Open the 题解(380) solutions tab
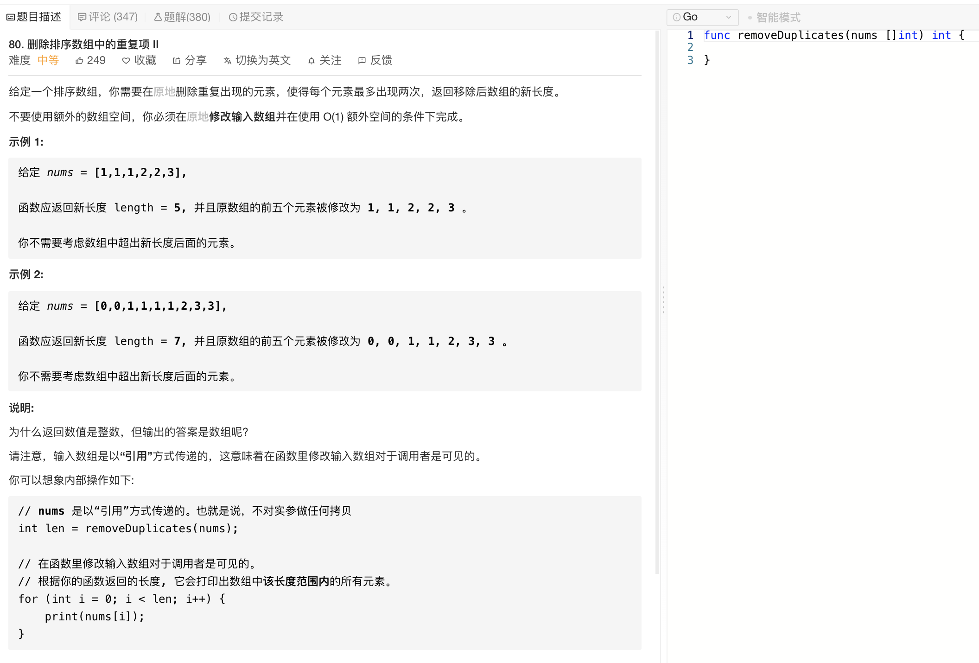Image resolution: width=979 pixels, height=663 pixels. pyautogui.click(x=182, y=17)
